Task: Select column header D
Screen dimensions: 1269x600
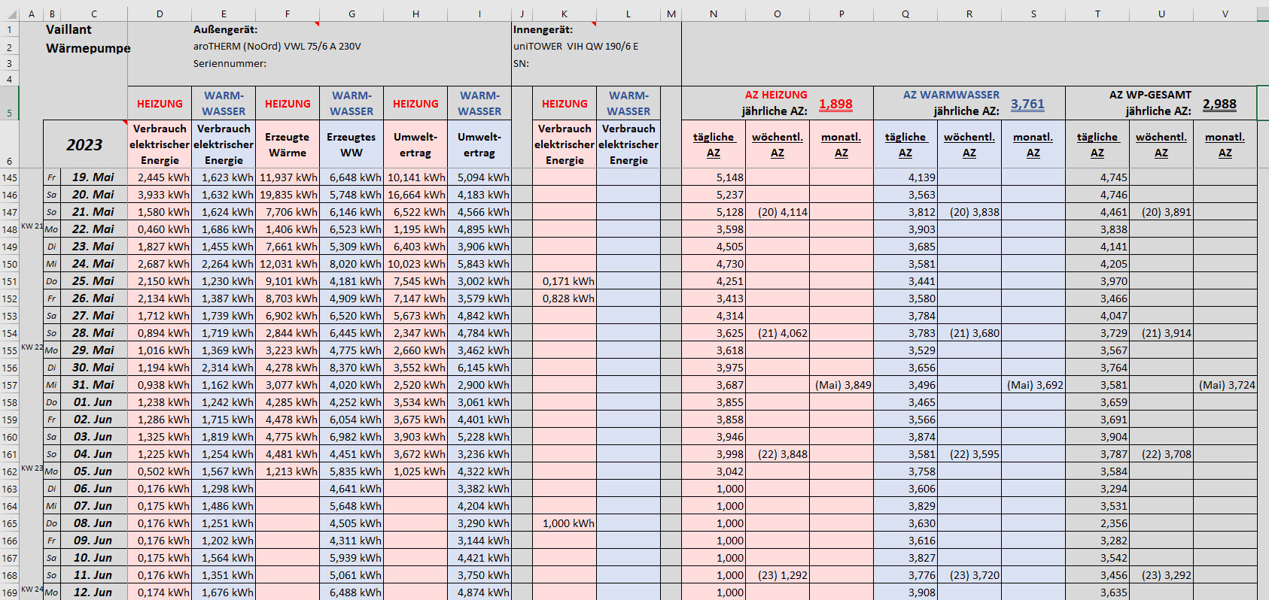Action: [160, 14]
